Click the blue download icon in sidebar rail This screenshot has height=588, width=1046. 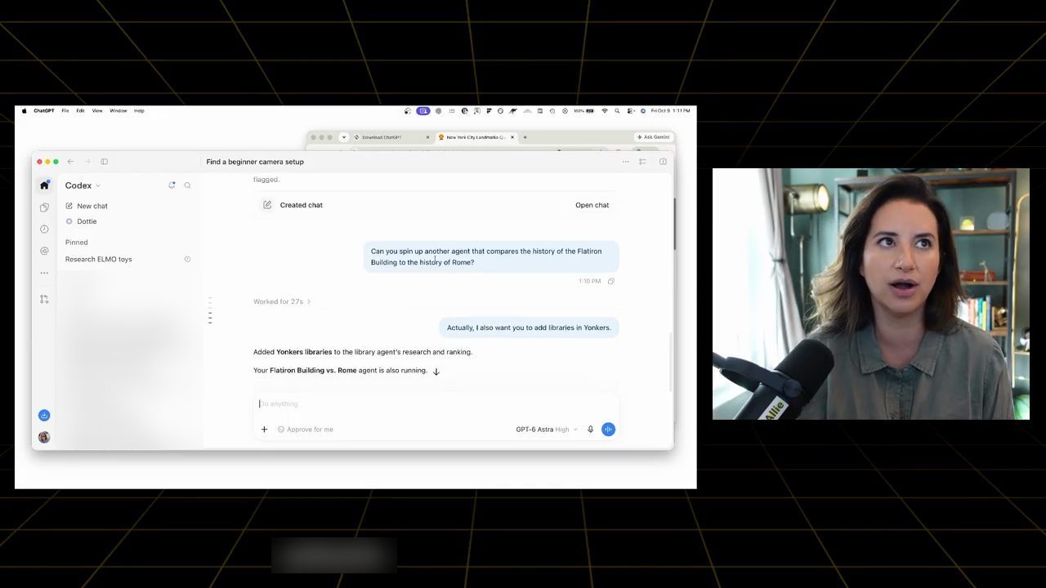[x=44, y=415]
